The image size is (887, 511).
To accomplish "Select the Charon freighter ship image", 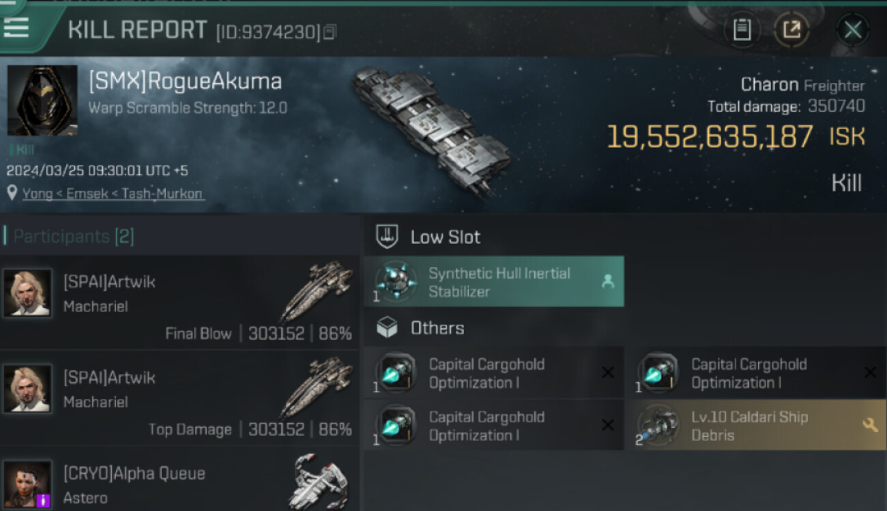I will [x=431, y=129].
